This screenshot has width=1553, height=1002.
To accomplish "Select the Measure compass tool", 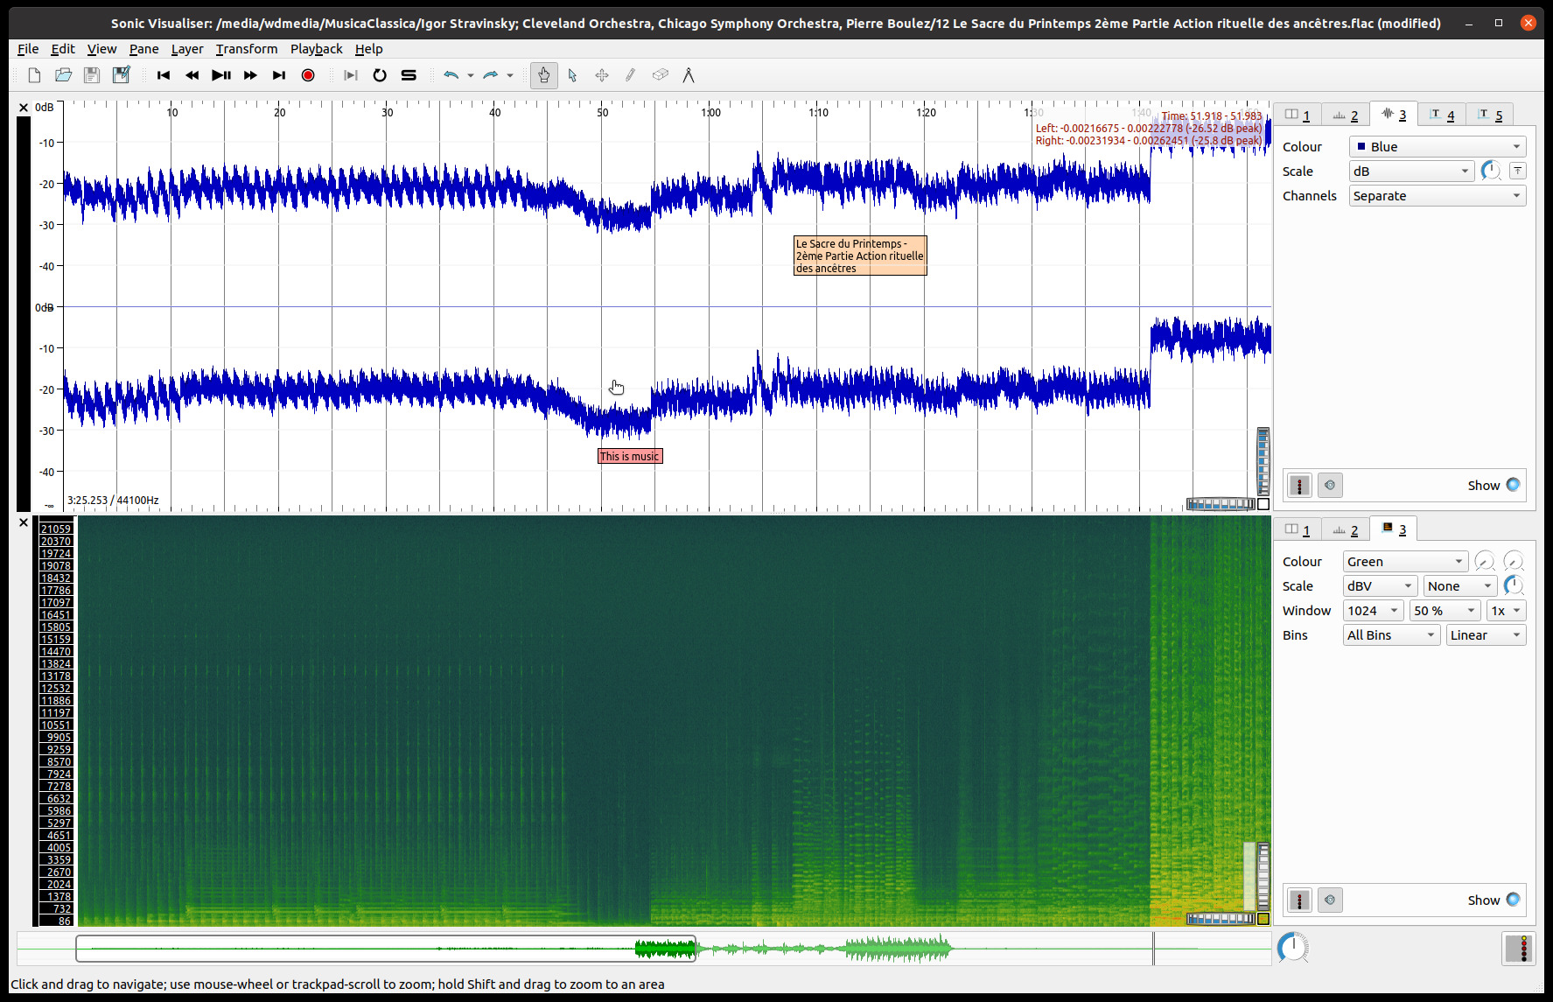I will pos(689,75).
